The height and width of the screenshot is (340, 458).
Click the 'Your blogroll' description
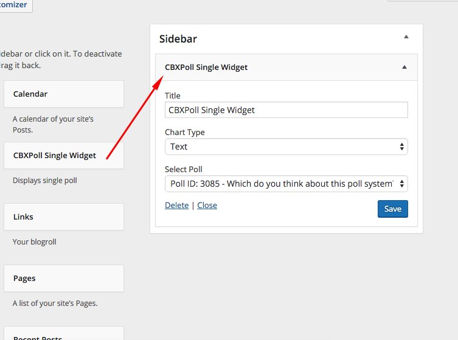[35, 242]
